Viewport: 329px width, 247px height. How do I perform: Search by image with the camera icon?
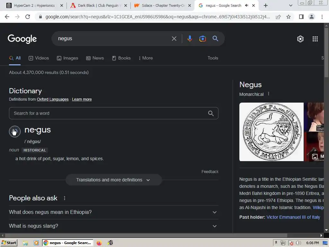[202, 39]
